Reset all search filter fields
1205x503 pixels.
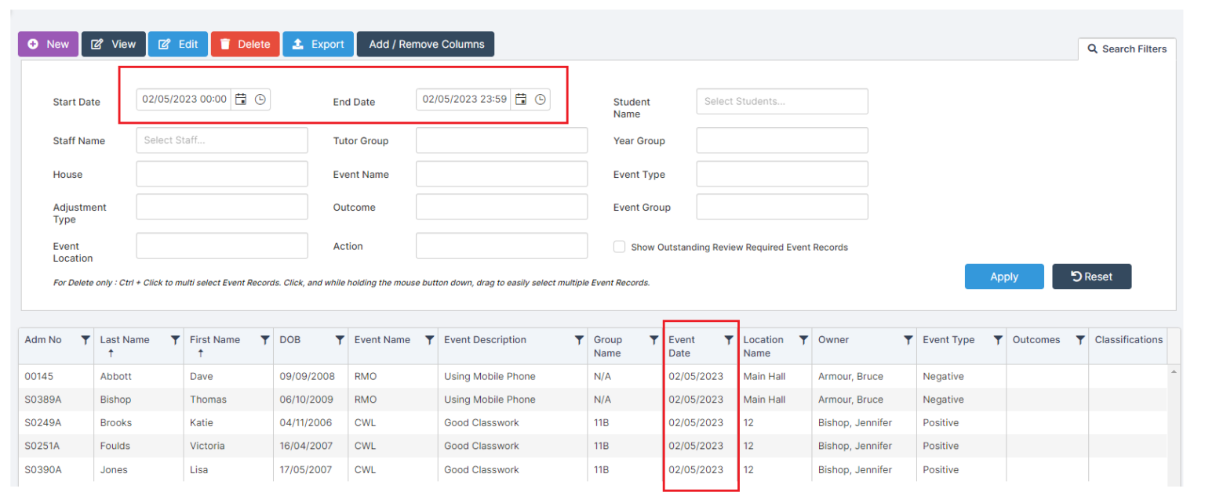coord(1091,276)
